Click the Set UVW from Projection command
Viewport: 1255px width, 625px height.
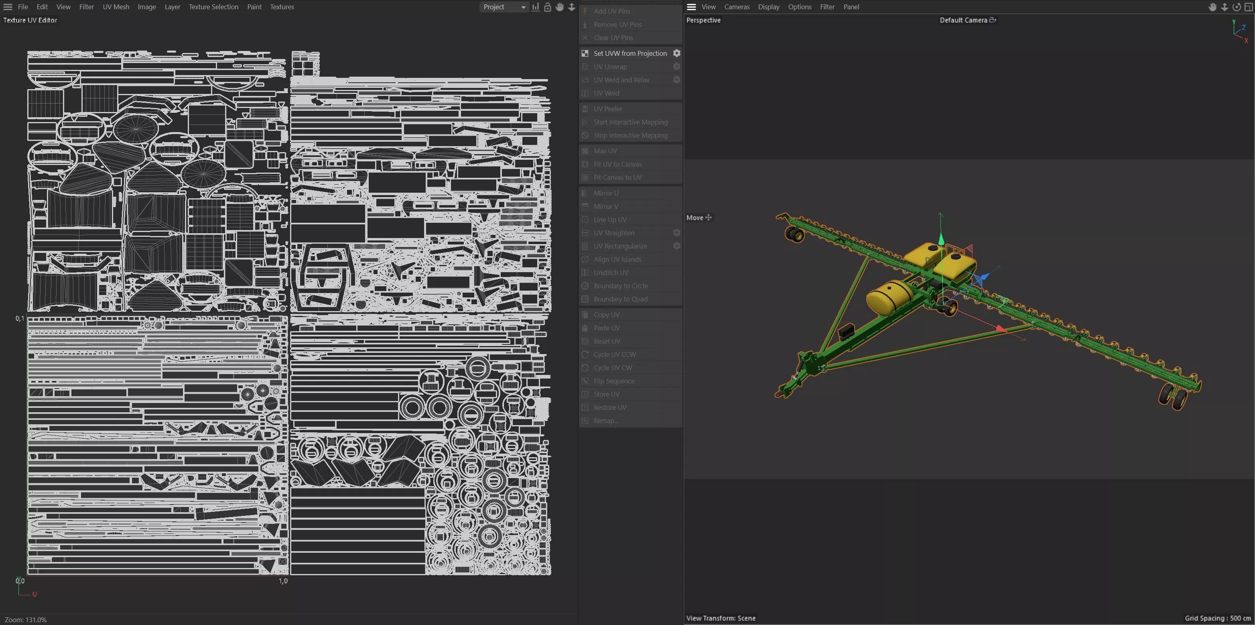click(x=630, y=53)
